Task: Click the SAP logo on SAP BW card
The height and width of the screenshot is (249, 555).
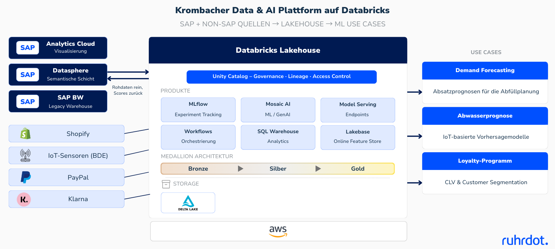Action: [x=27, y=102]
